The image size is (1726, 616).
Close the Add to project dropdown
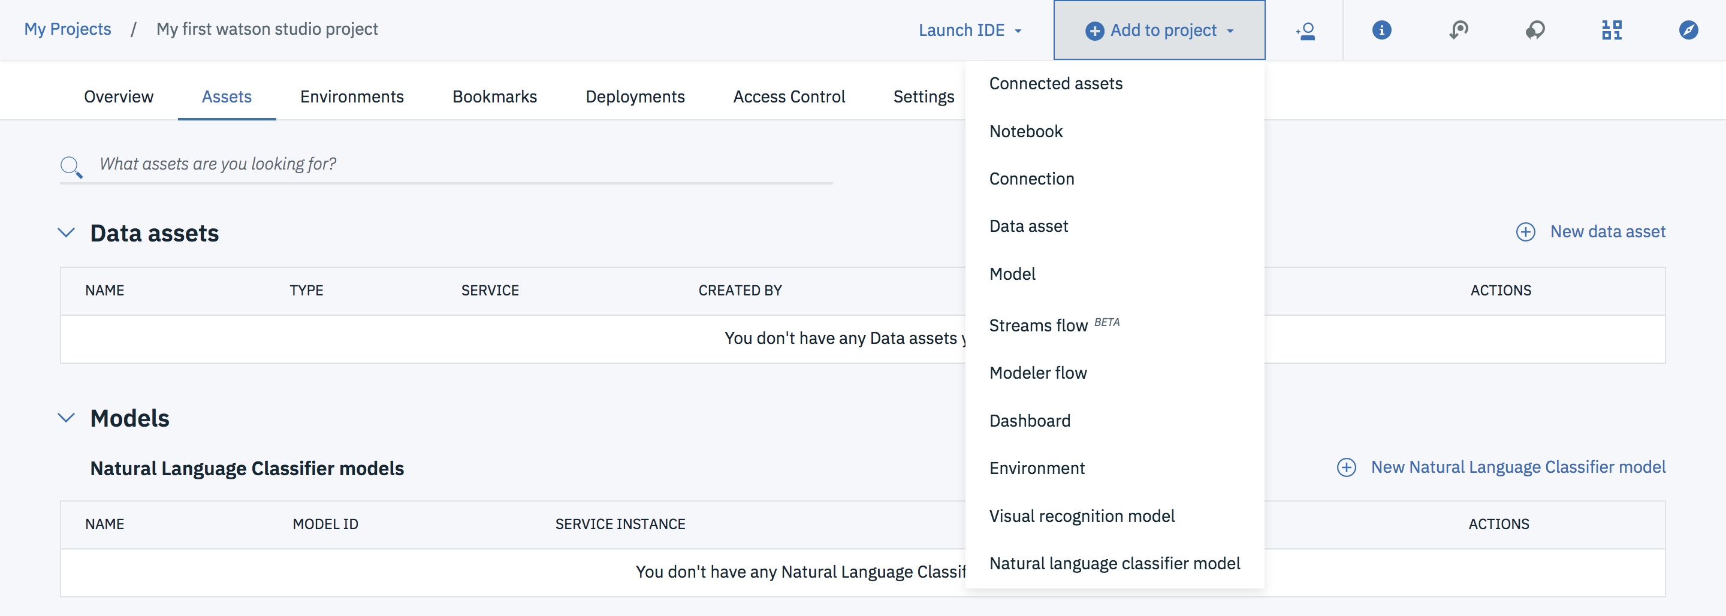(x=1159, y=30)
